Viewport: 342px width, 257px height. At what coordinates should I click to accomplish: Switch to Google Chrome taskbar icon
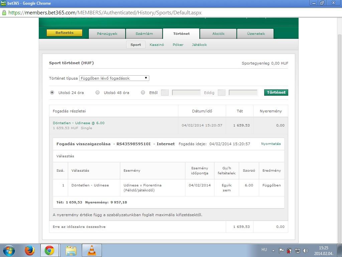pyautogui.click(x=49, y=250)
